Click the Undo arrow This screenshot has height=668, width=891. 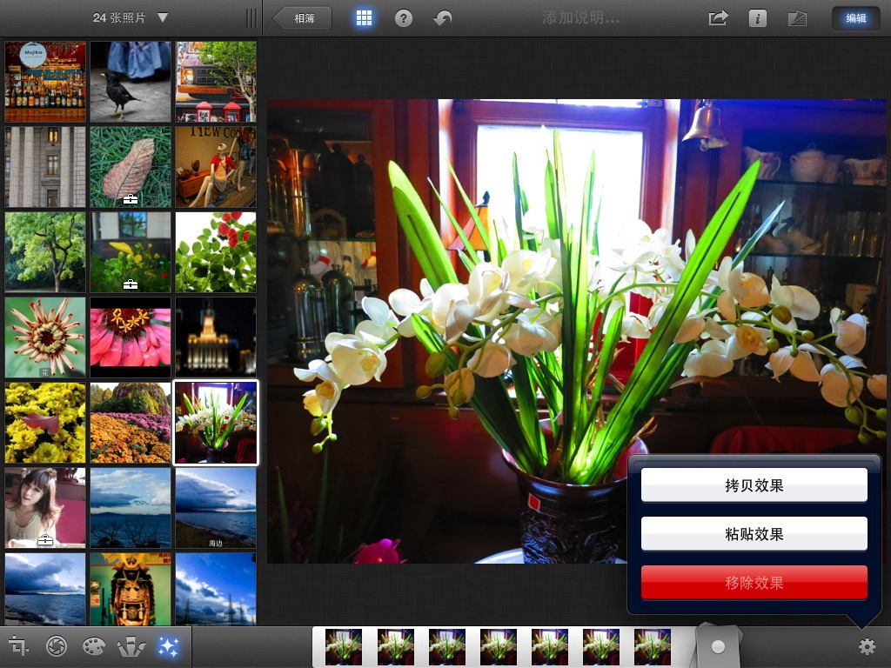[x=442, y=17]
